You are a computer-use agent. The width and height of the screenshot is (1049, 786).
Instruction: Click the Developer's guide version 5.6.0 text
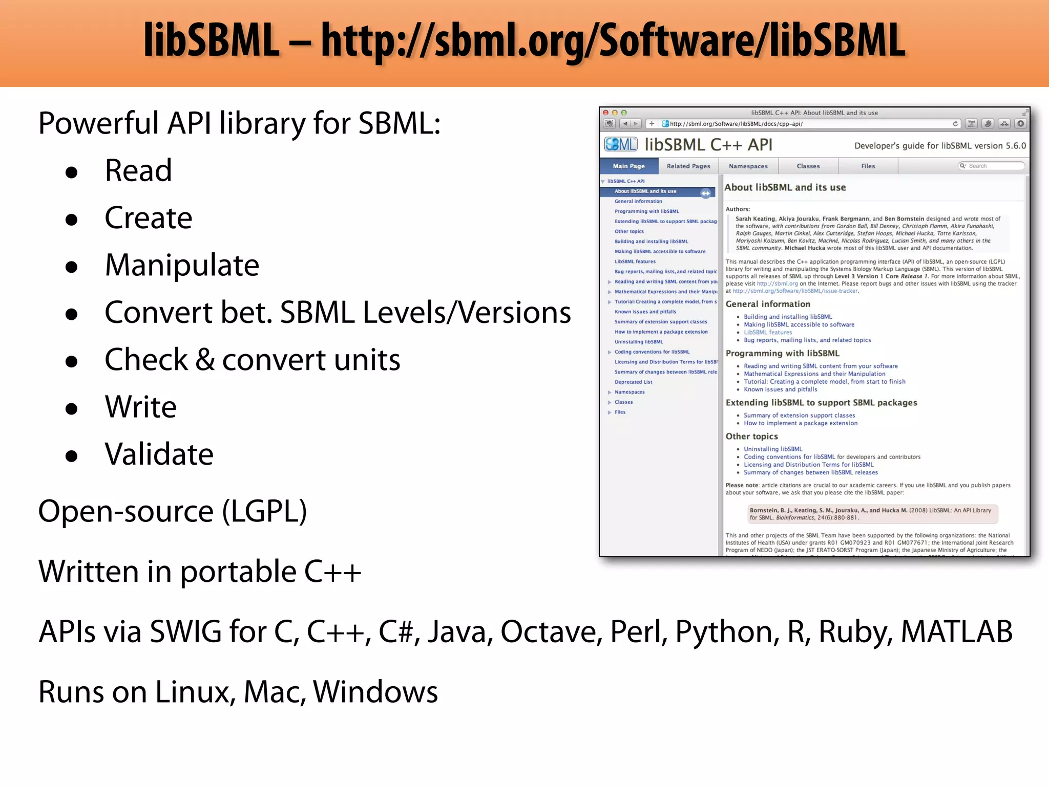[940, 146]
